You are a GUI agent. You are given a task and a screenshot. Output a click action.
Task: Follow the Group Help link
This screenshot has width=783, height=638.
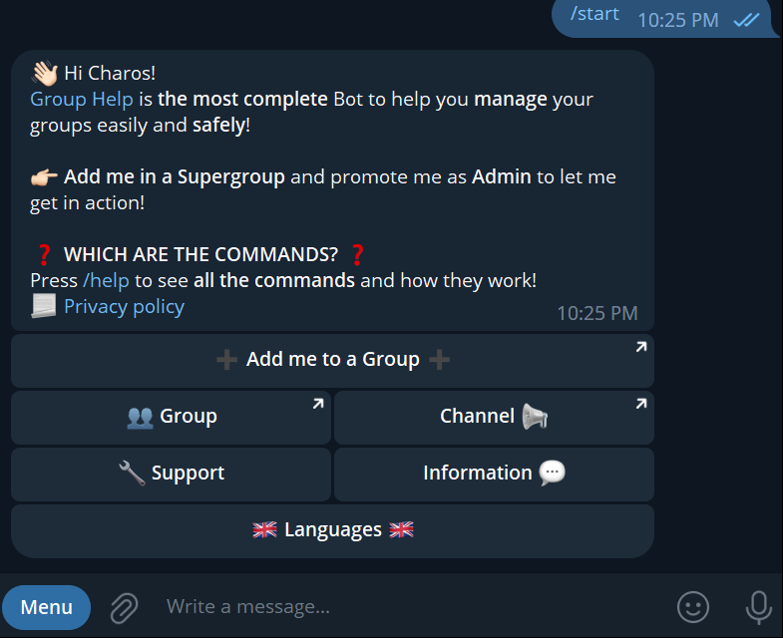tap(82, 100)
